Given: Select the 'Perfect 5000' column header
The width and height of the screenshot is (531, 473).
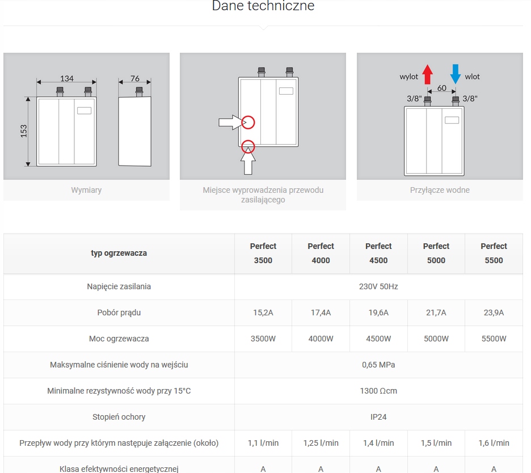Looking at the screenshot, I should [436, 254].
